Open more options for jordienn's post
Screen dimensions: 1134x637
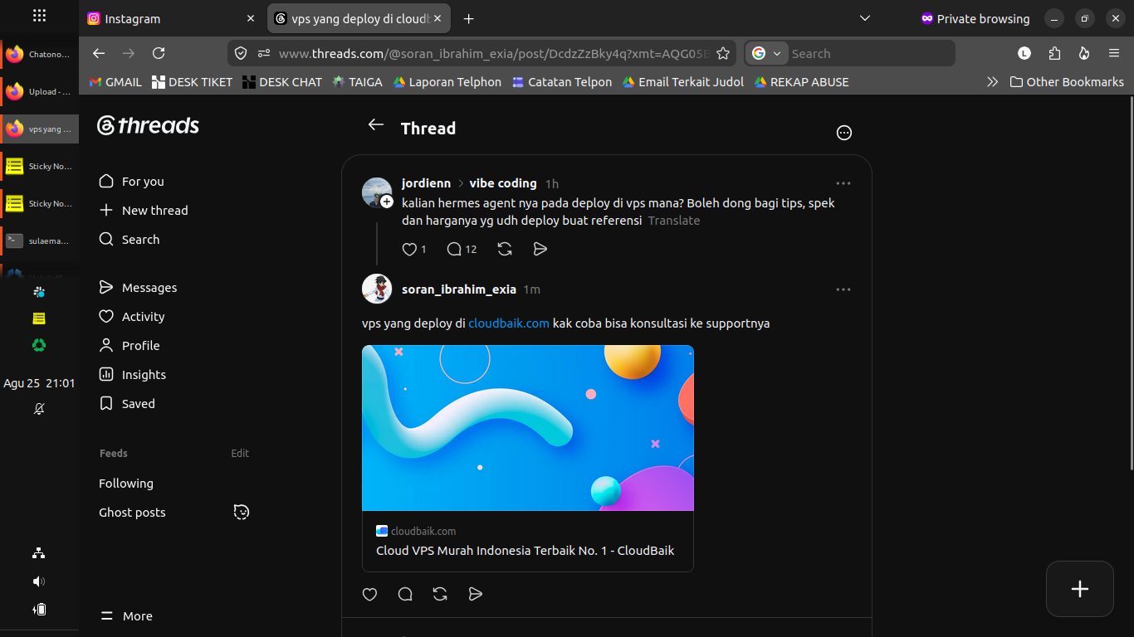[843, 183]
